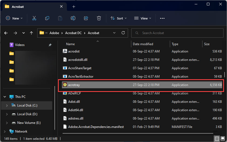Expand Local Disk (C:) node
Screen dimensions: 227x142
tap(7, 105)
